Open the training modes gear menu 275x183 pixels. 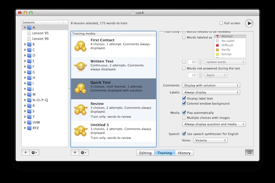click(x=84, y=152)
